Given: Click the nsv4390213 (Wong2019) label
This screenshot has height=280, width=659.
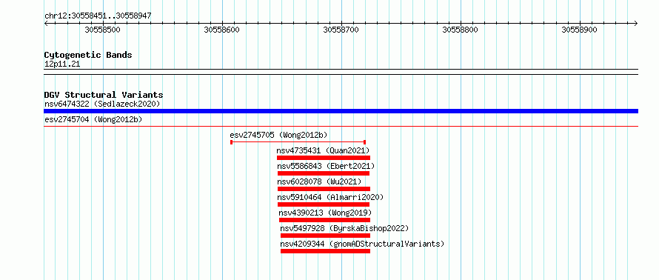Looking at the screenshot, I should click(325, 213).
